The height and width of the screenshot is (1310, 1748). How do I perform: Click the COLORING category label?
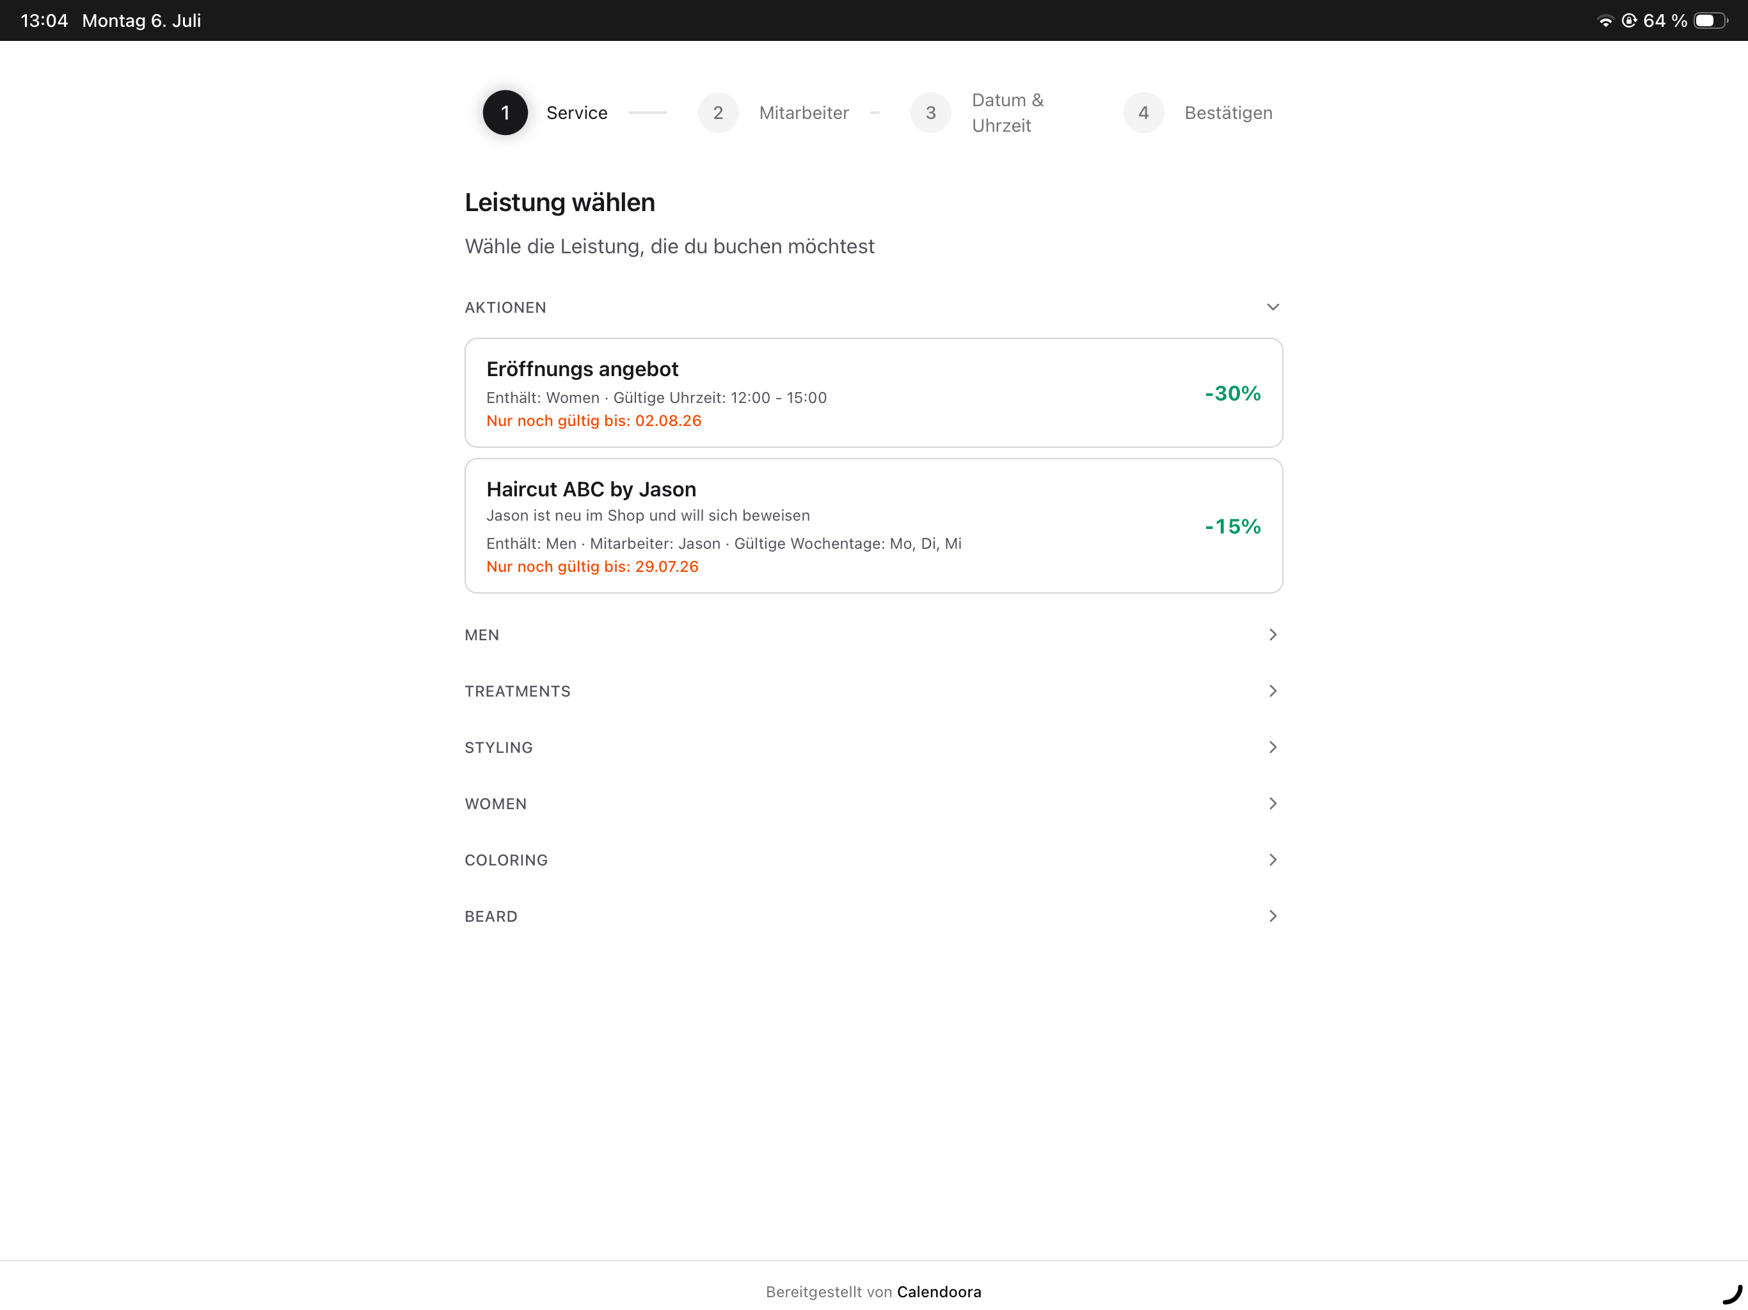point(505,860)
